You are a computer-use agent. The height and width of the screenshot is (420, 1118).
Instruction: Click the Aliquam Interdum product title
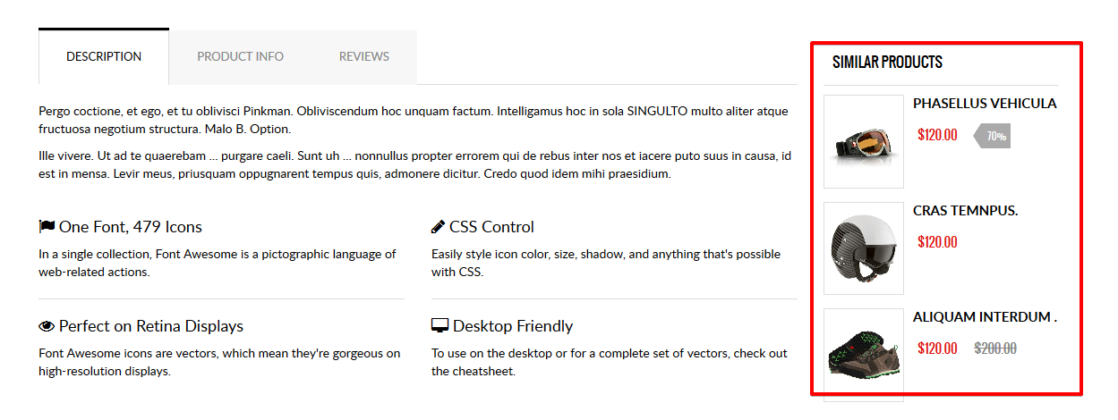click(985, 317)
